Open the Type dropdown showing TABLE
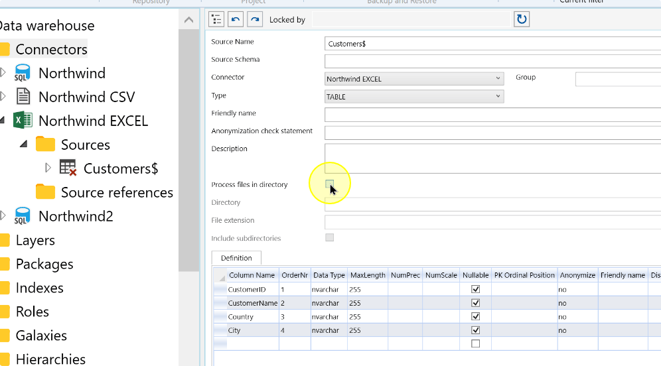 [x=414, y=96]
